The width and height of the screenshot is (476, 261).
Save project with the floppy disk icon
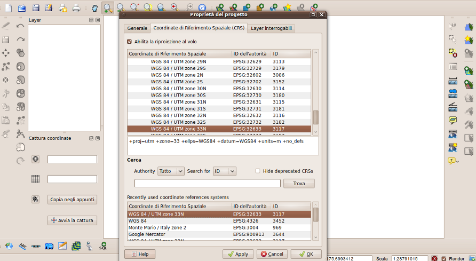pos(36,7)
